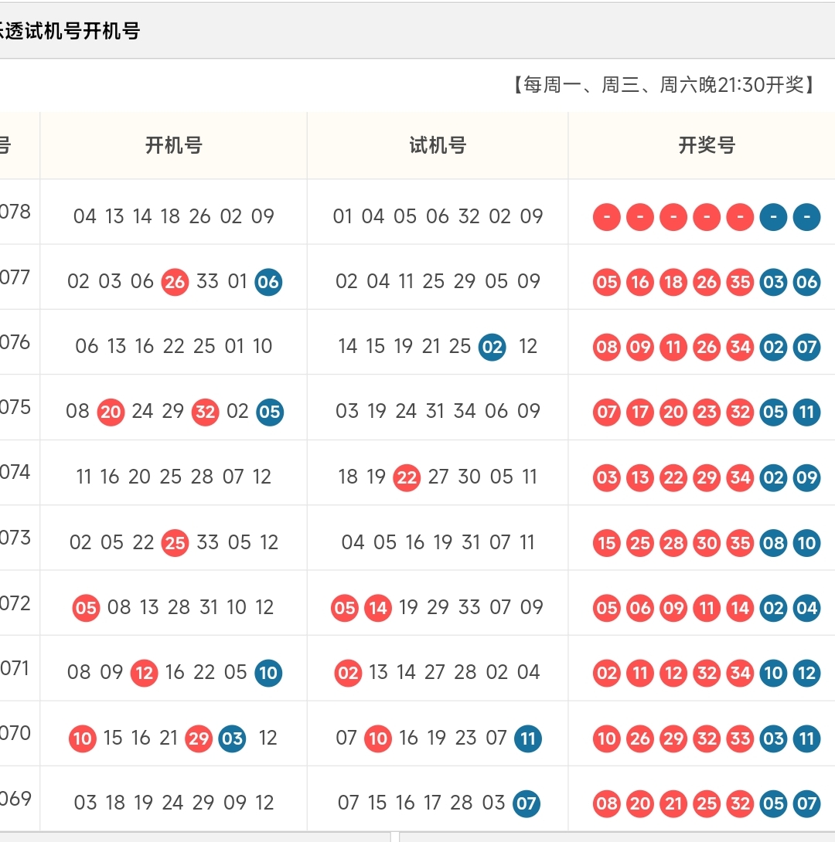Click red ball 22 in row 074 试机号

(407, 477)
